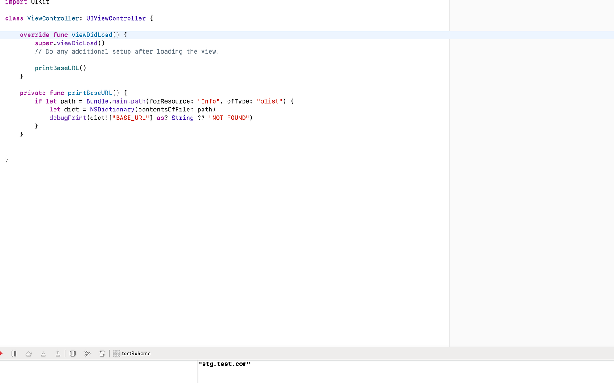Click the UIViewController superclass name

(116, 18)
